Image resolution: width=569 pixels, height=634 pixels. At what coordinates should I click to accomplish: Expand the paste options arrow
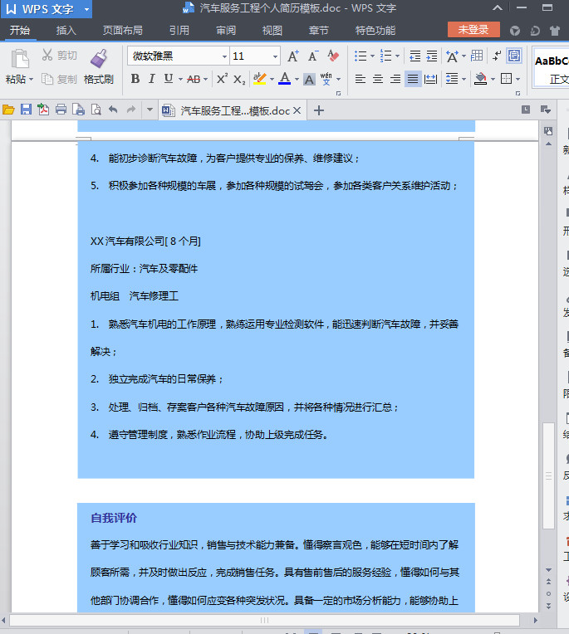pos(31,80)
